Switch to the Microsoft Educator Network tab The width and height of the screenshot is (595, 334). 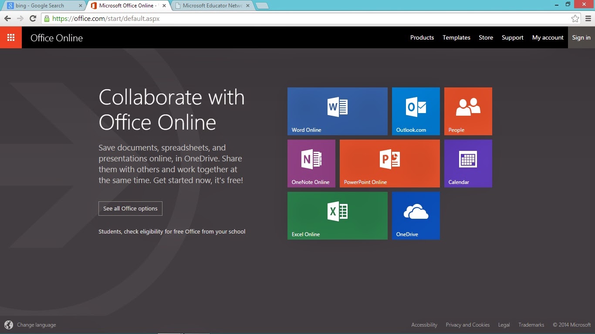209,6
